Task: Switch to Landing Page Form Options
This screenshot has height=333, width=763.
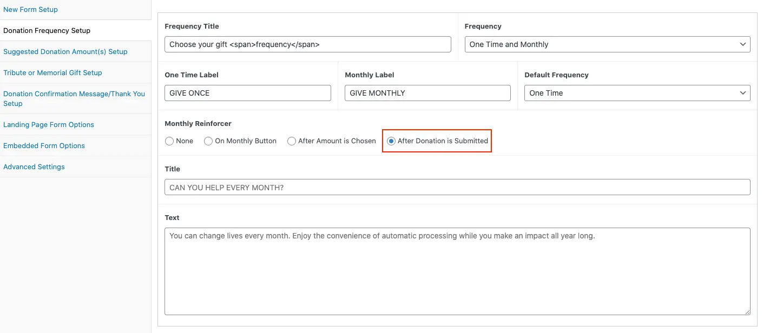Action: coord(49,125)
